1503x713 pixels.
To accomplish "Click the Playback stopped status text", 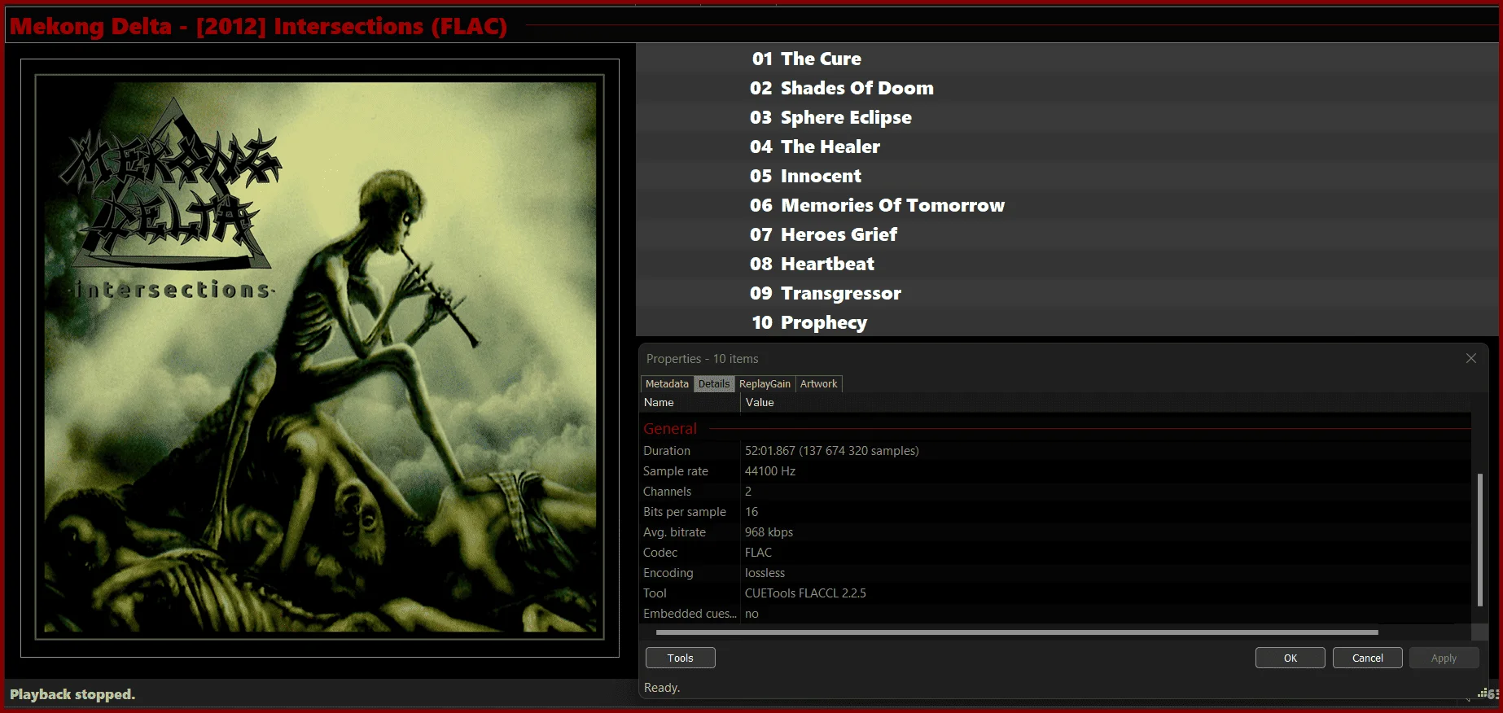I will 72,694.
